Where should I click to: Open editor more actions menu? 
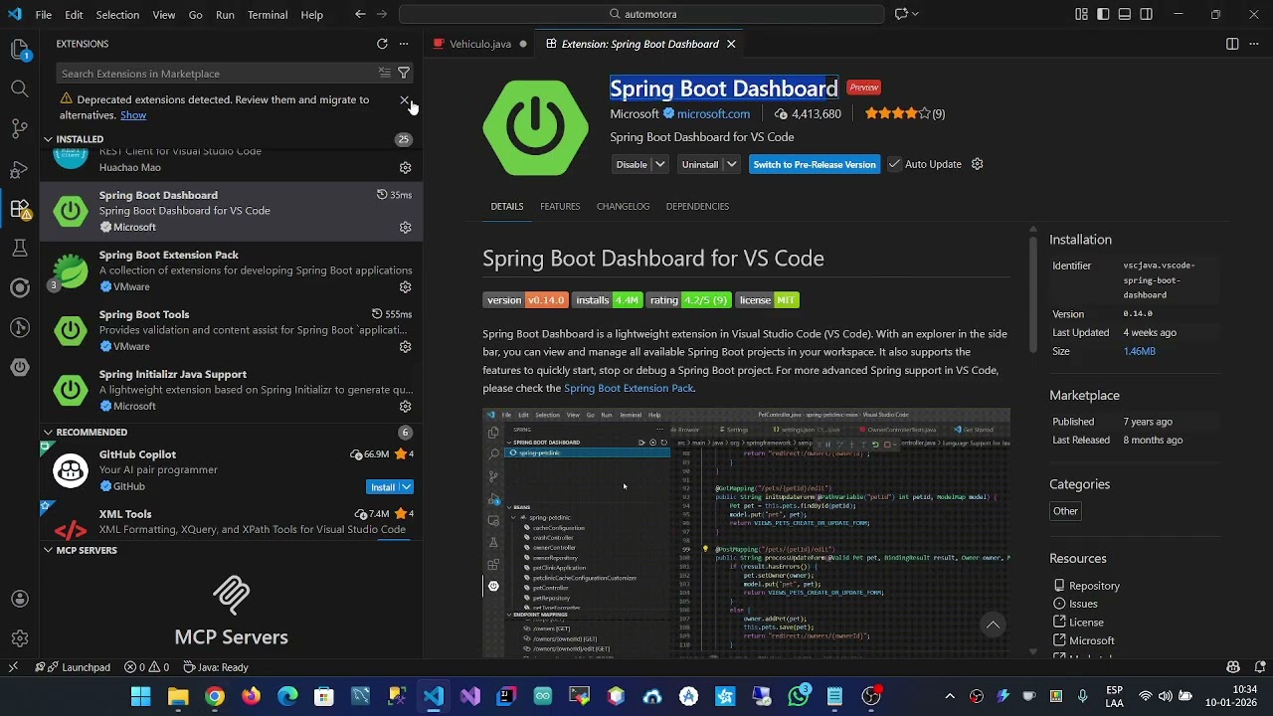pyautogui.click(x=1254, y=44)
